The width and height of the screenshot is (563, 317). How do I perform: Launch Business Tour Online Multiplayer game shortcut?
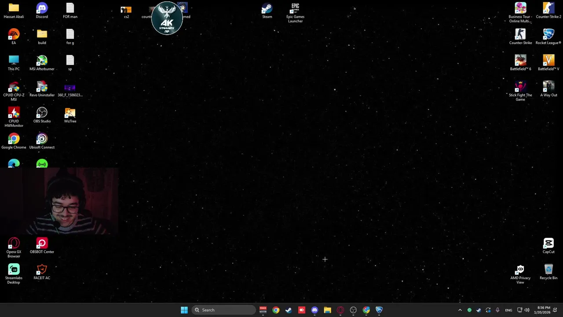click(520, 13)
